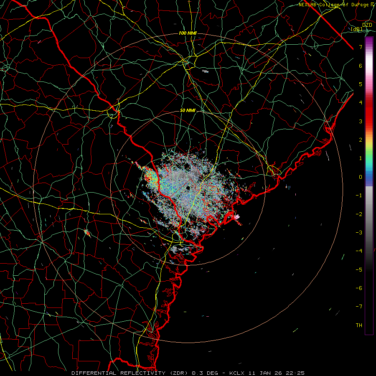Select the "1" tick label on the scale

point(361,158)
